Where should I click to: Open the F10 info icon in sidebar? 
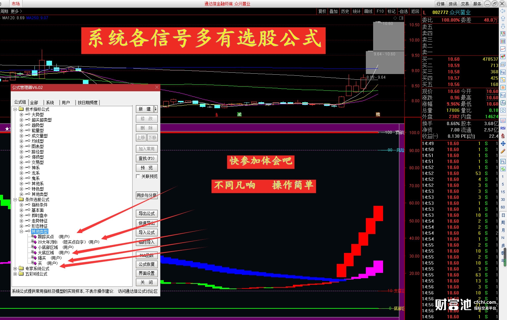tap(503, 72)
